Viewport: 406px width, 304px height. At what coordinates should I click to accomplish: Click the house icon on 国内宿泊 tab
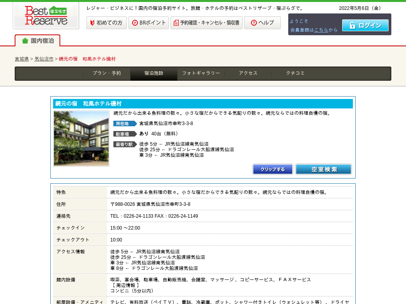[x=25, y=41]
